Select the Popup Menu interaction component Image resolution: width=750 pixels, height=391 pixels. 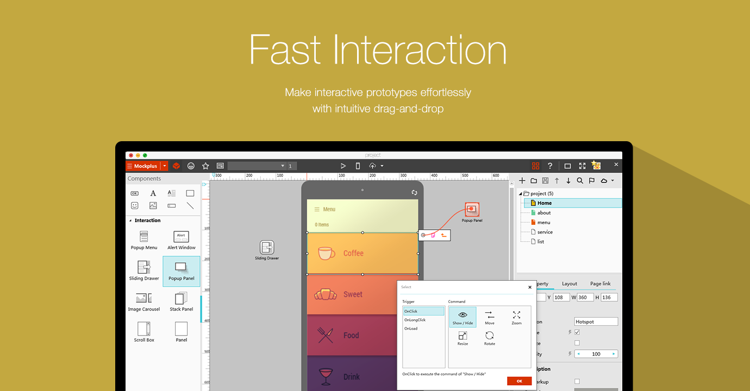tap(144, 240)
